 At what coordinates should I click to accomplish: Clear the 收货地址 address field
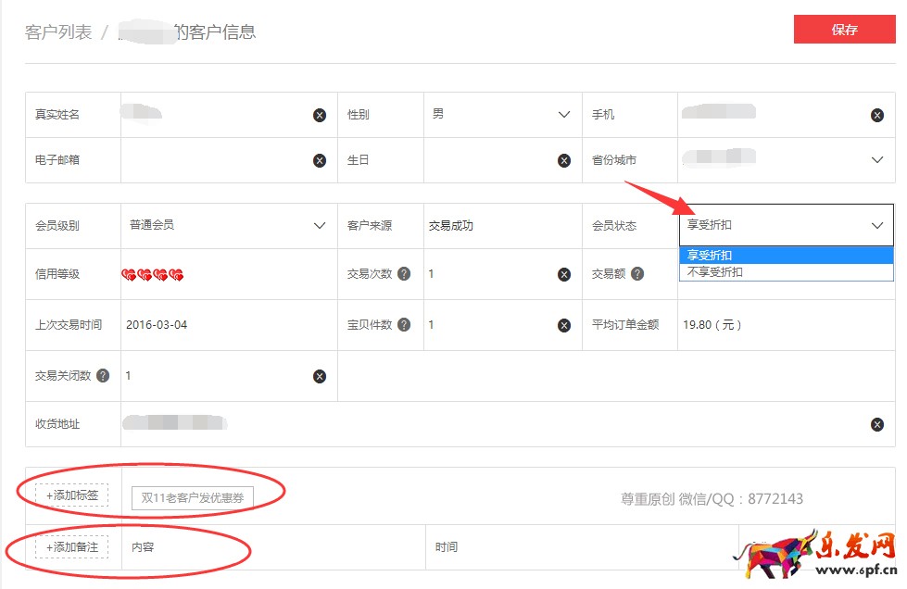[876, 425]
